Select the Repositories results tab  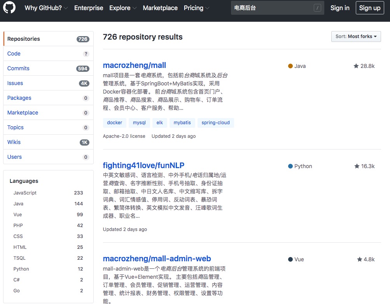click(x=49, y=39)
